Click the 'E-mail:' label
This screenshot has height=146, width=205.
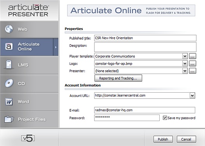click(74, 110)
